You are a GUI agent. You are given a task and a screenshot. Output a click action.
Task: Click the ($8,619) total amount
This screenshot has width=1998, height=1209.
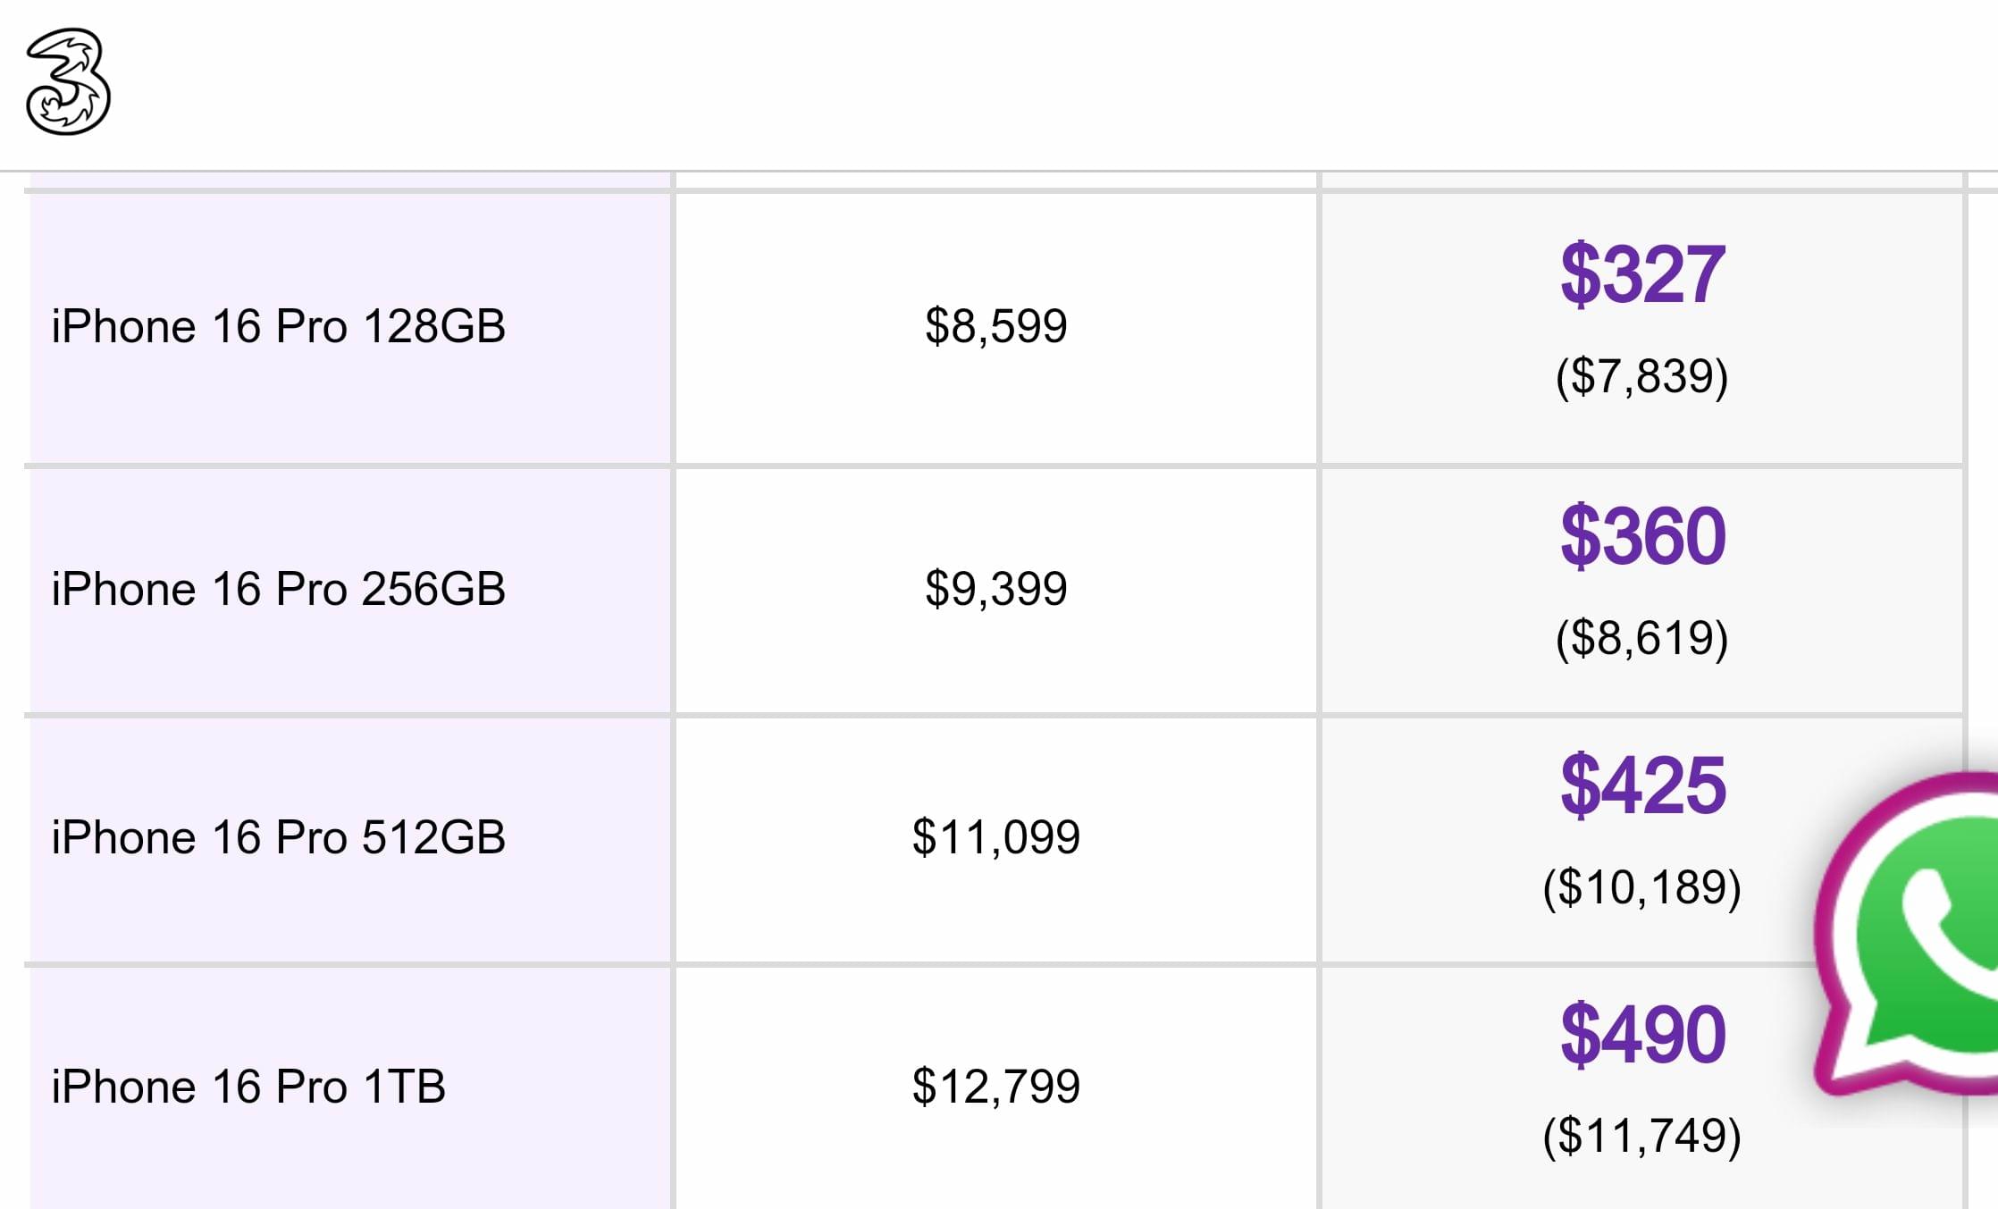coord(1642,639)
